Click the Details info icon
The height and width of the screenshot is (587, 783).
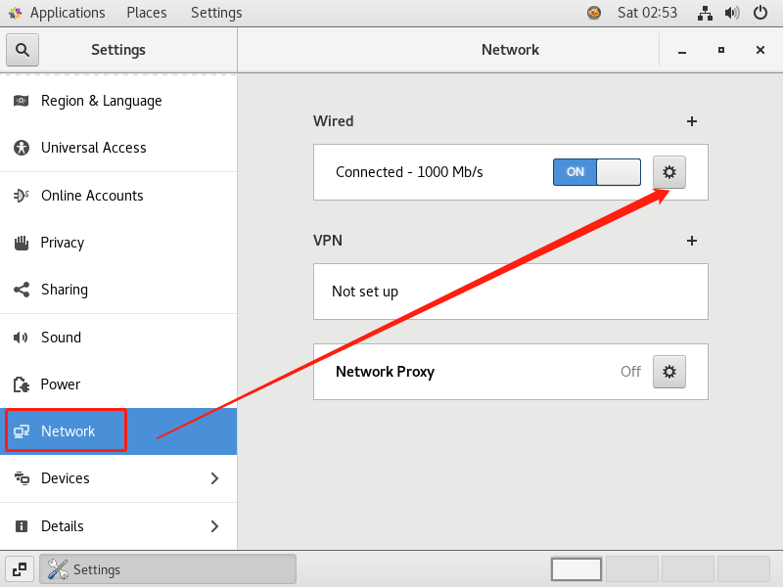click(x=21, y=526)
